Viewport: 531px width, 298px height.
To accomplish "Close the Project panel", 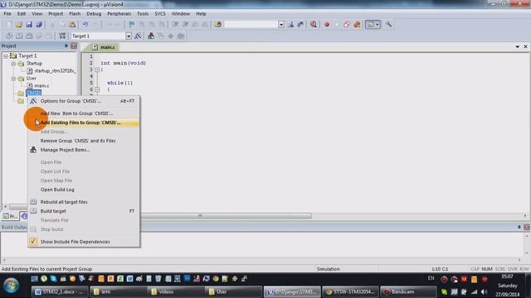I will click(x=74, y=46).
